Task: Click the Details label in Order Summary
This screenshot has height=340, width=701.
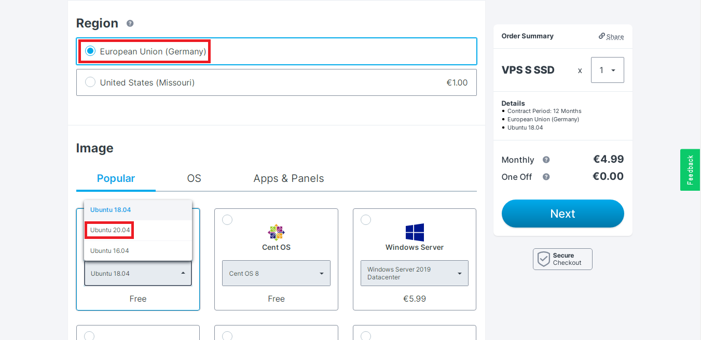Action: point(513,103)
